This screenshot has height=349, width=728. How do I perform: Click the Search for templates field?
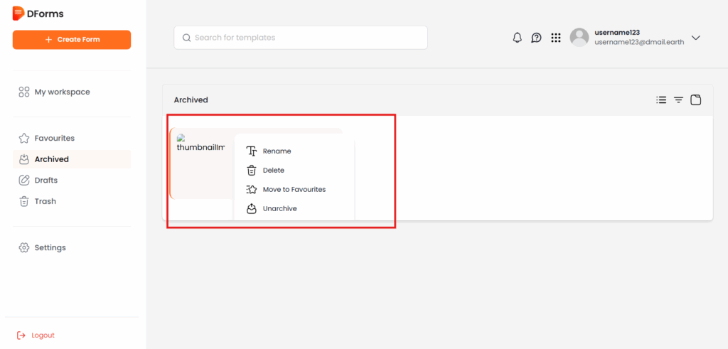tap(301, 38)
